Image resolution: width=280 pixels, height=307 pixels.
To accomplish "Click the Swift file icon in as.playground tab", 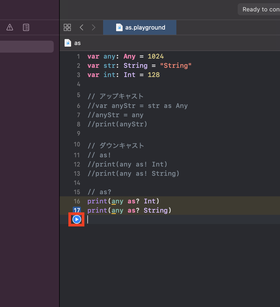I will [119, 27].
